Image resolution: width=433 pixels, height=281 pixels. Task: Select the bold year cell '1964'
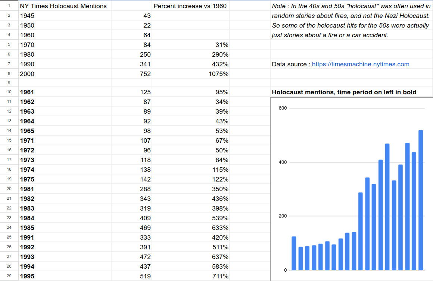point(65,121)
